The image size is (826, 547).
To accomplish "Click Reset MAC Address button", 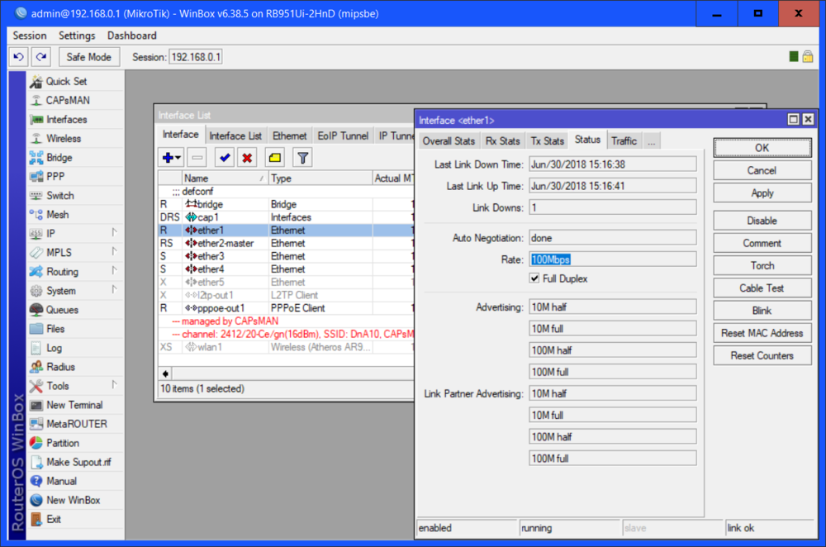I will click(x=762, y=333).
